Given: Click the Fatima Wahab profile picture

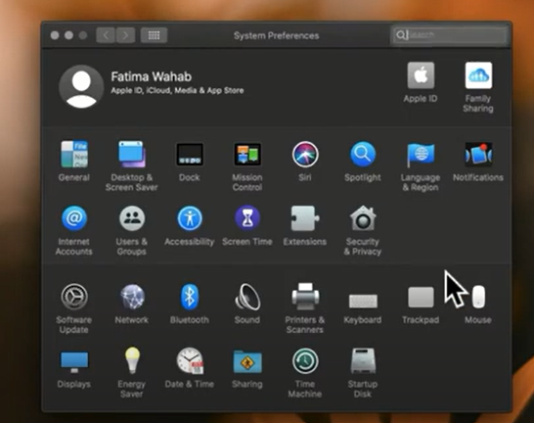Looking at the screenshot, I should pyautogui.click(x=81, y=86).
